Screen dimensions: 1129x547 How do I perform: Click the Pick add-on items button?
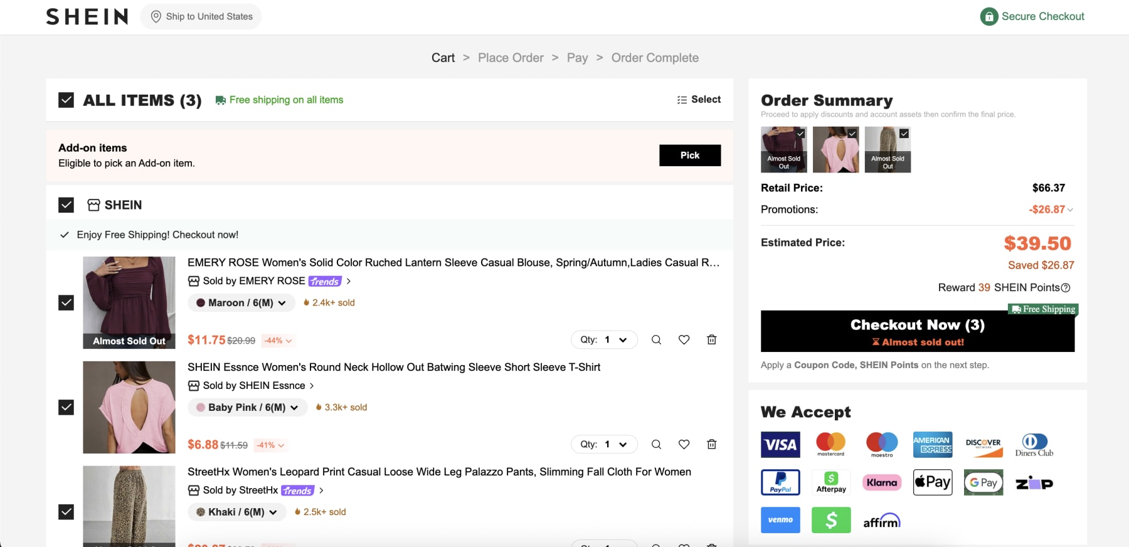pyautogui.click(x=689, y=155)
